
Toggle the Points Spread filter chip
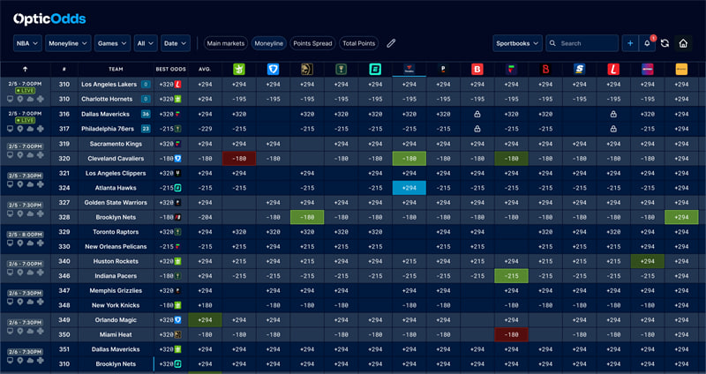(312, 42)
